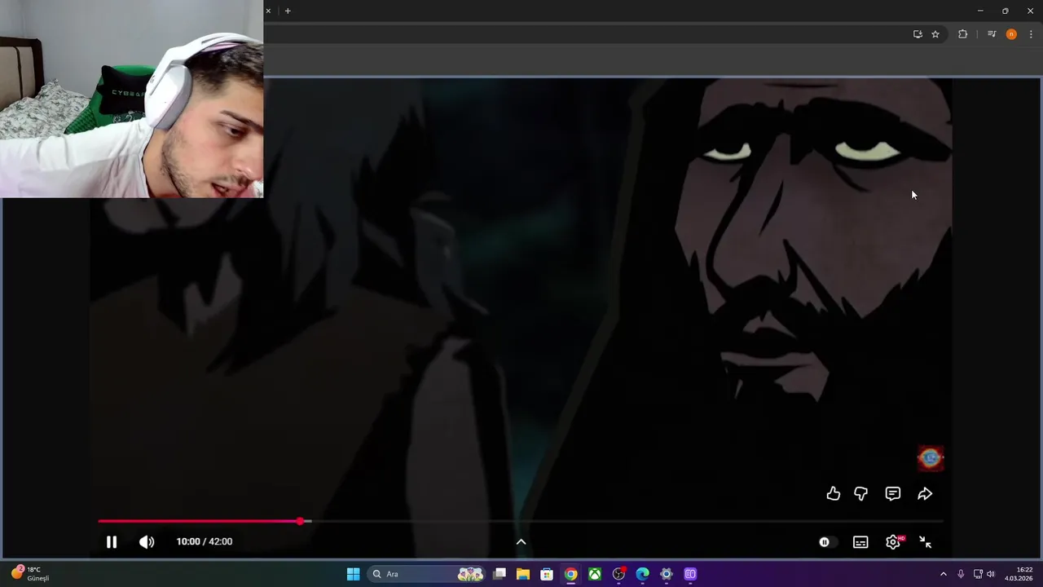Open Task View on the taskbar

coord(499,574)
